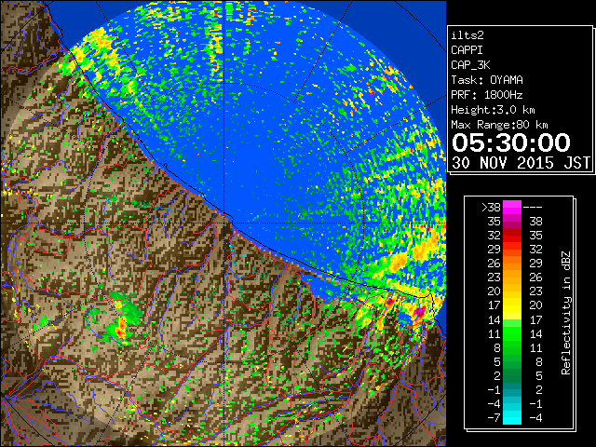Pick the amber 20–23 dBZ legend band
This screenshot has width=596, height=447.
point(512,291)
